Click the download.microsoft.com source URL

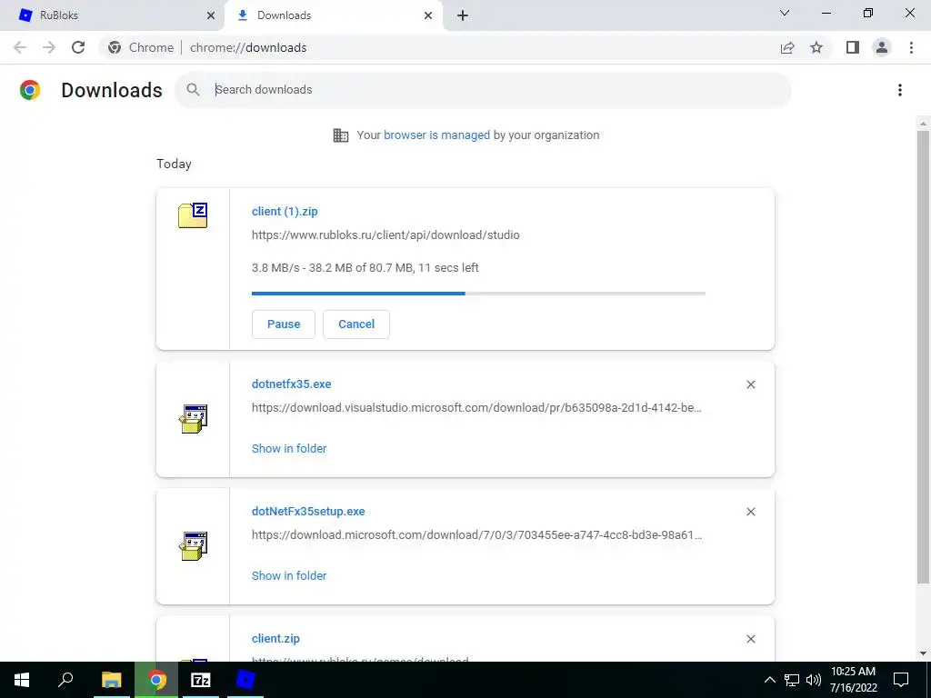click(476, 534)
